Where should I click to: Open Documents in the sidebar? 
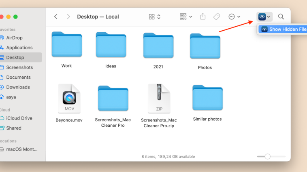click(x=18, y=77)
